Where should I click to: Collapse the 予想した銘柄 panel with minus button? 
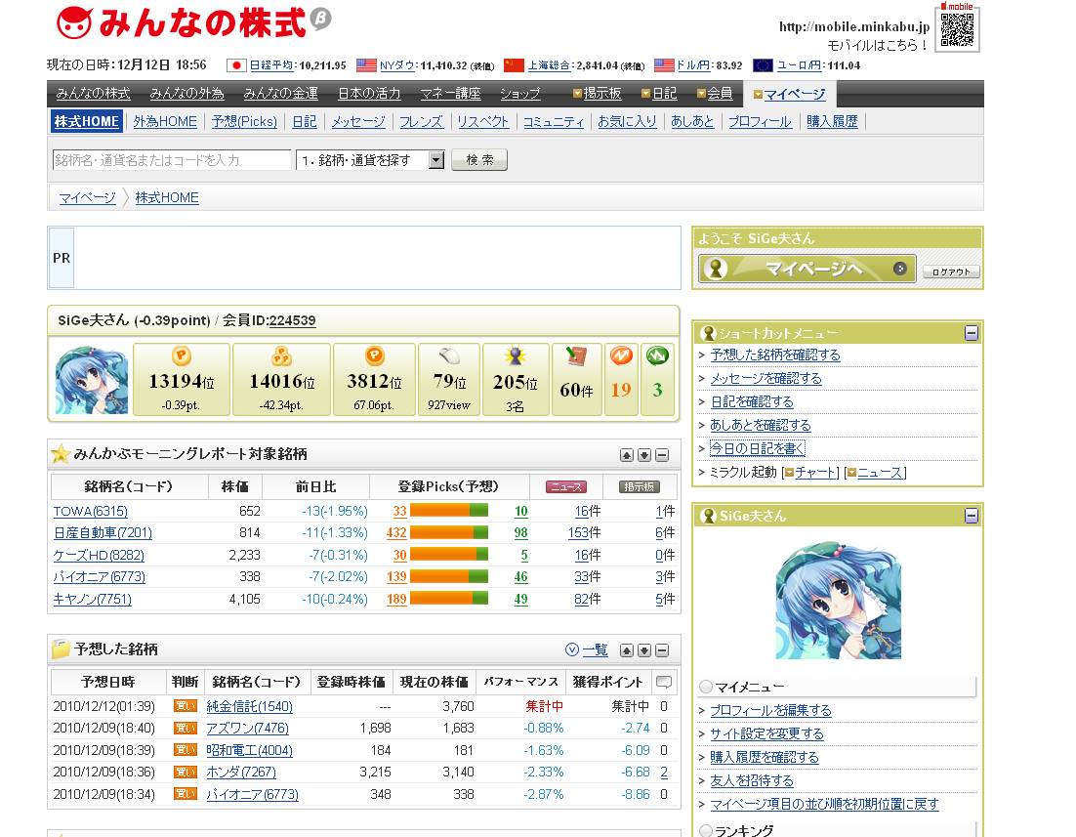(662, 650)
